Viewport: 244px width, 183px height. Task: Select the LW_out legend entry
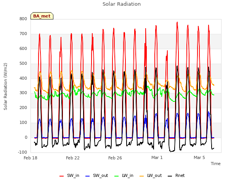point(151,176)
